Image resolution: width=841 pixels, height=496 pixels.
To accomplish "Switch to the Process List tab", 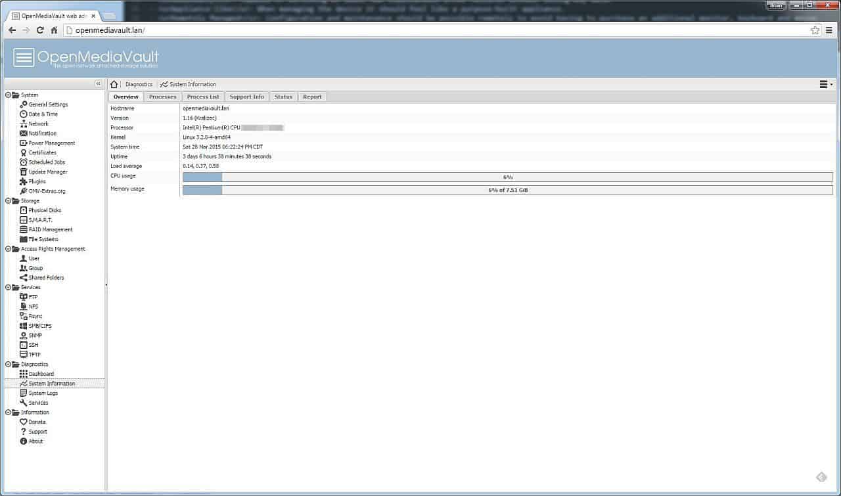I will (203, 97).
